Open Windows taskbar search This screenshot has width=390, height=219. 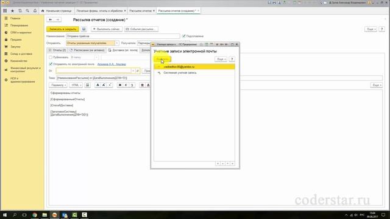[x=15, y=215]
